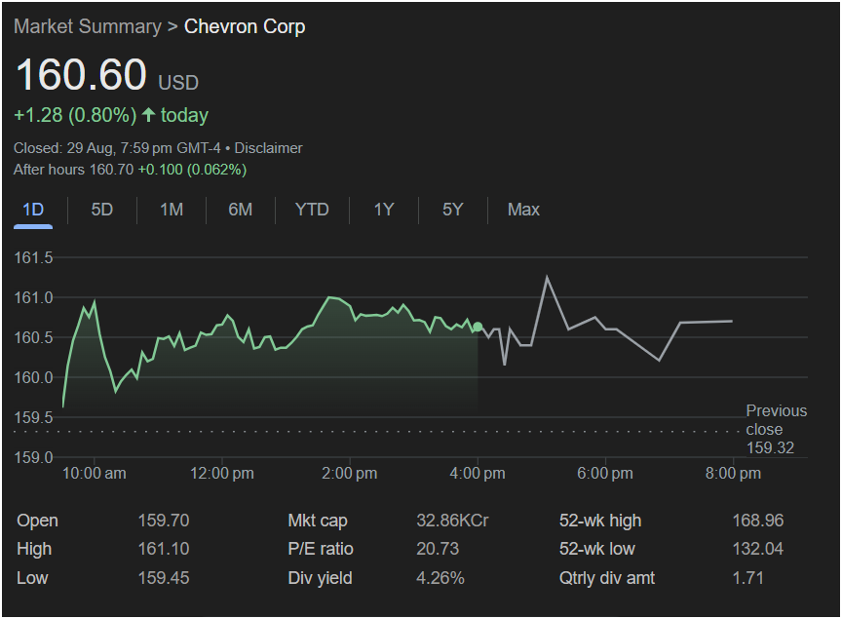Click the green up arrow icon
Screen dimensions: 842x619
[149, 115]
